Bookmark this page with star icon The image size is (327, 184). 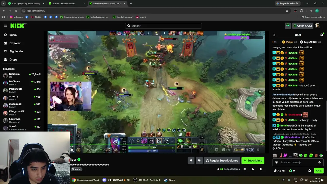click(x=287, y=11)
